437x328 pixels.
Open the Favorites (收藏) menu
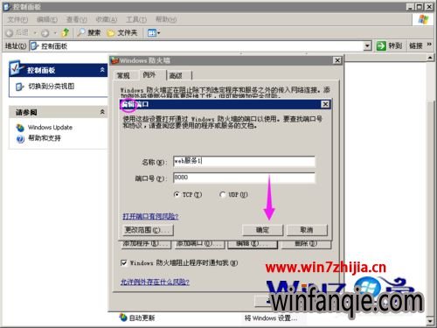[x=107, y=19]
